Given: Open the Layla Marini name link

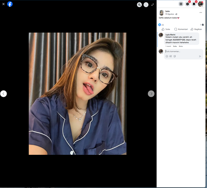Looking at the screenshot, I should (170, 35).
